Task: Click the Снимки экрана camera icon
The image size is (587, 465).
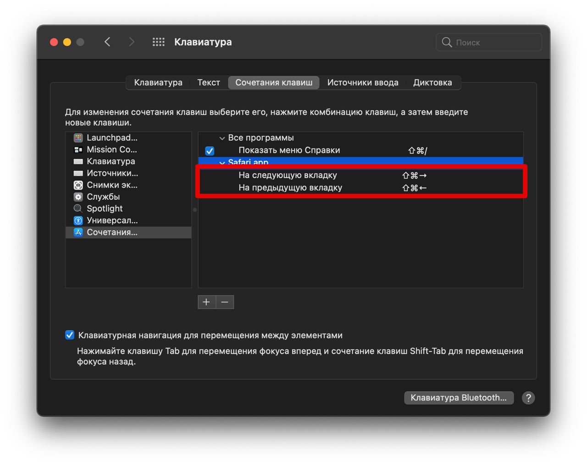Action: click(78, 185)
